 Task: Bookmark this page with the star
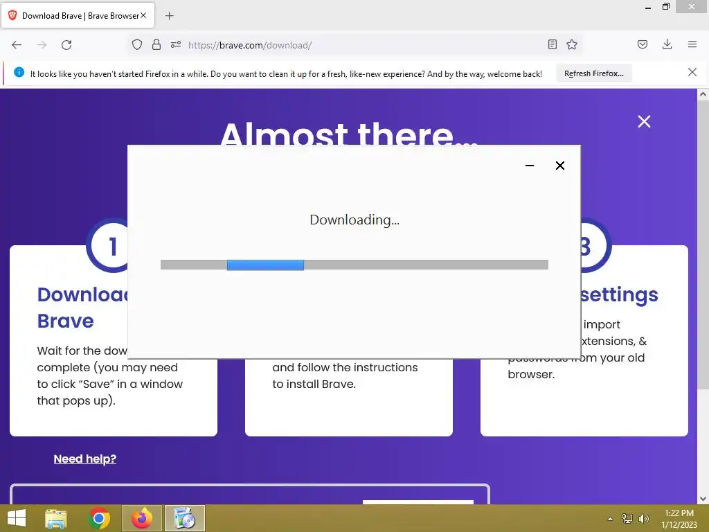click(572, 44)
